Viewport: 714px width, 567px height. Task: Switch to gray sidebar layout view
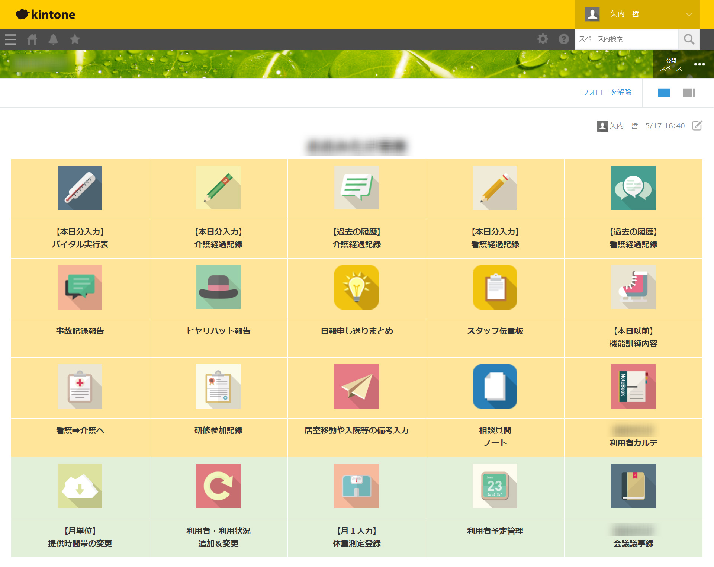pos(689,93)
